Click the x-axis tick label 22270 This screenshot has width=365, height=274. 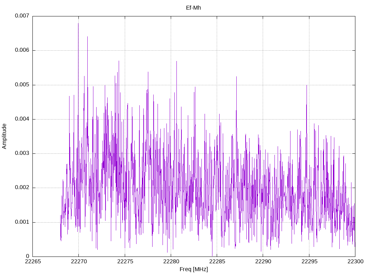pos(79,262)
